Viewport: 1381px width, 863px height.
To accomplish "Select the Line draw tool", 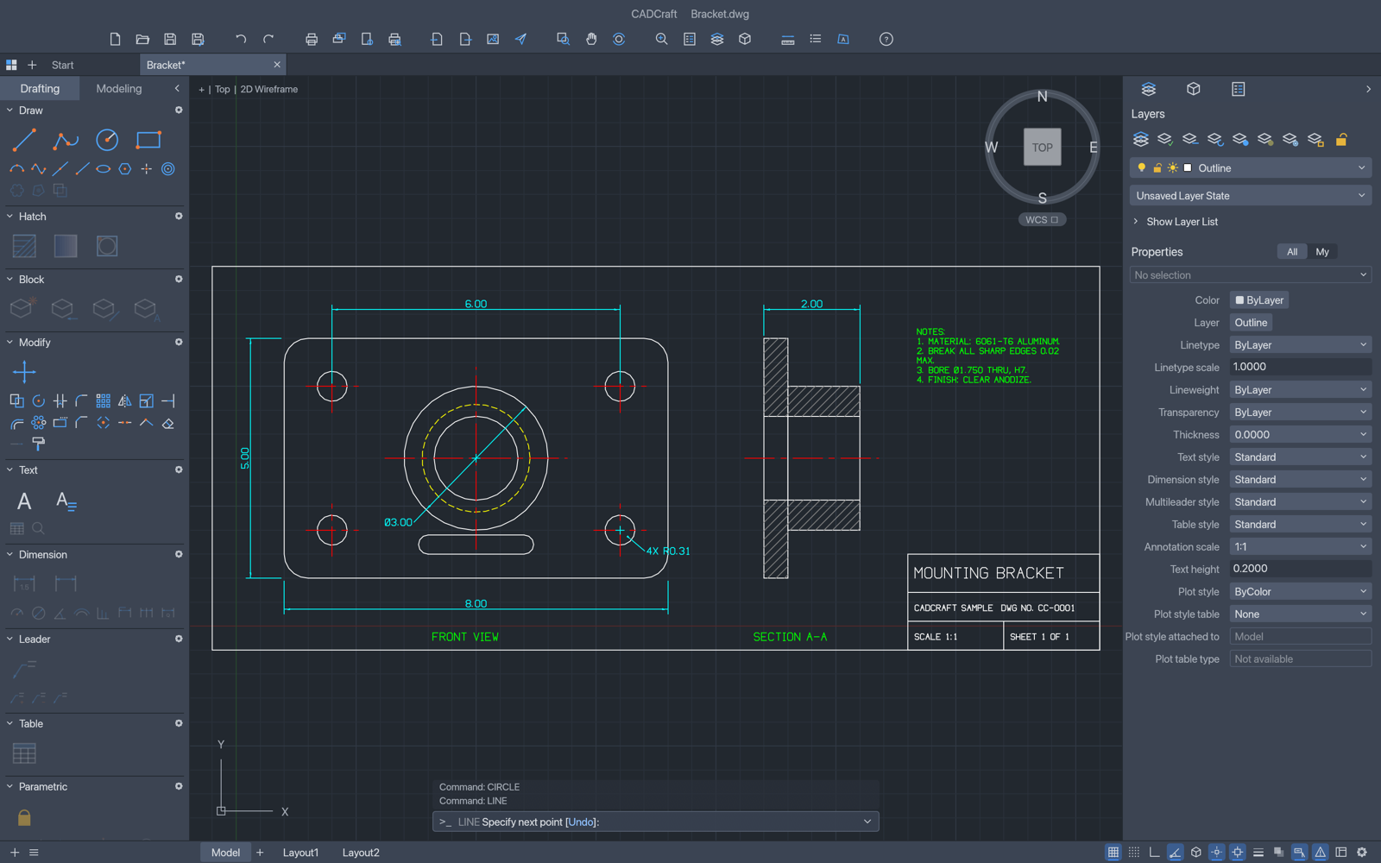I will (24, 140).
